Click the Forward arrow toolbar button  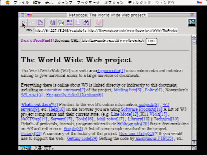click(32, 23)
